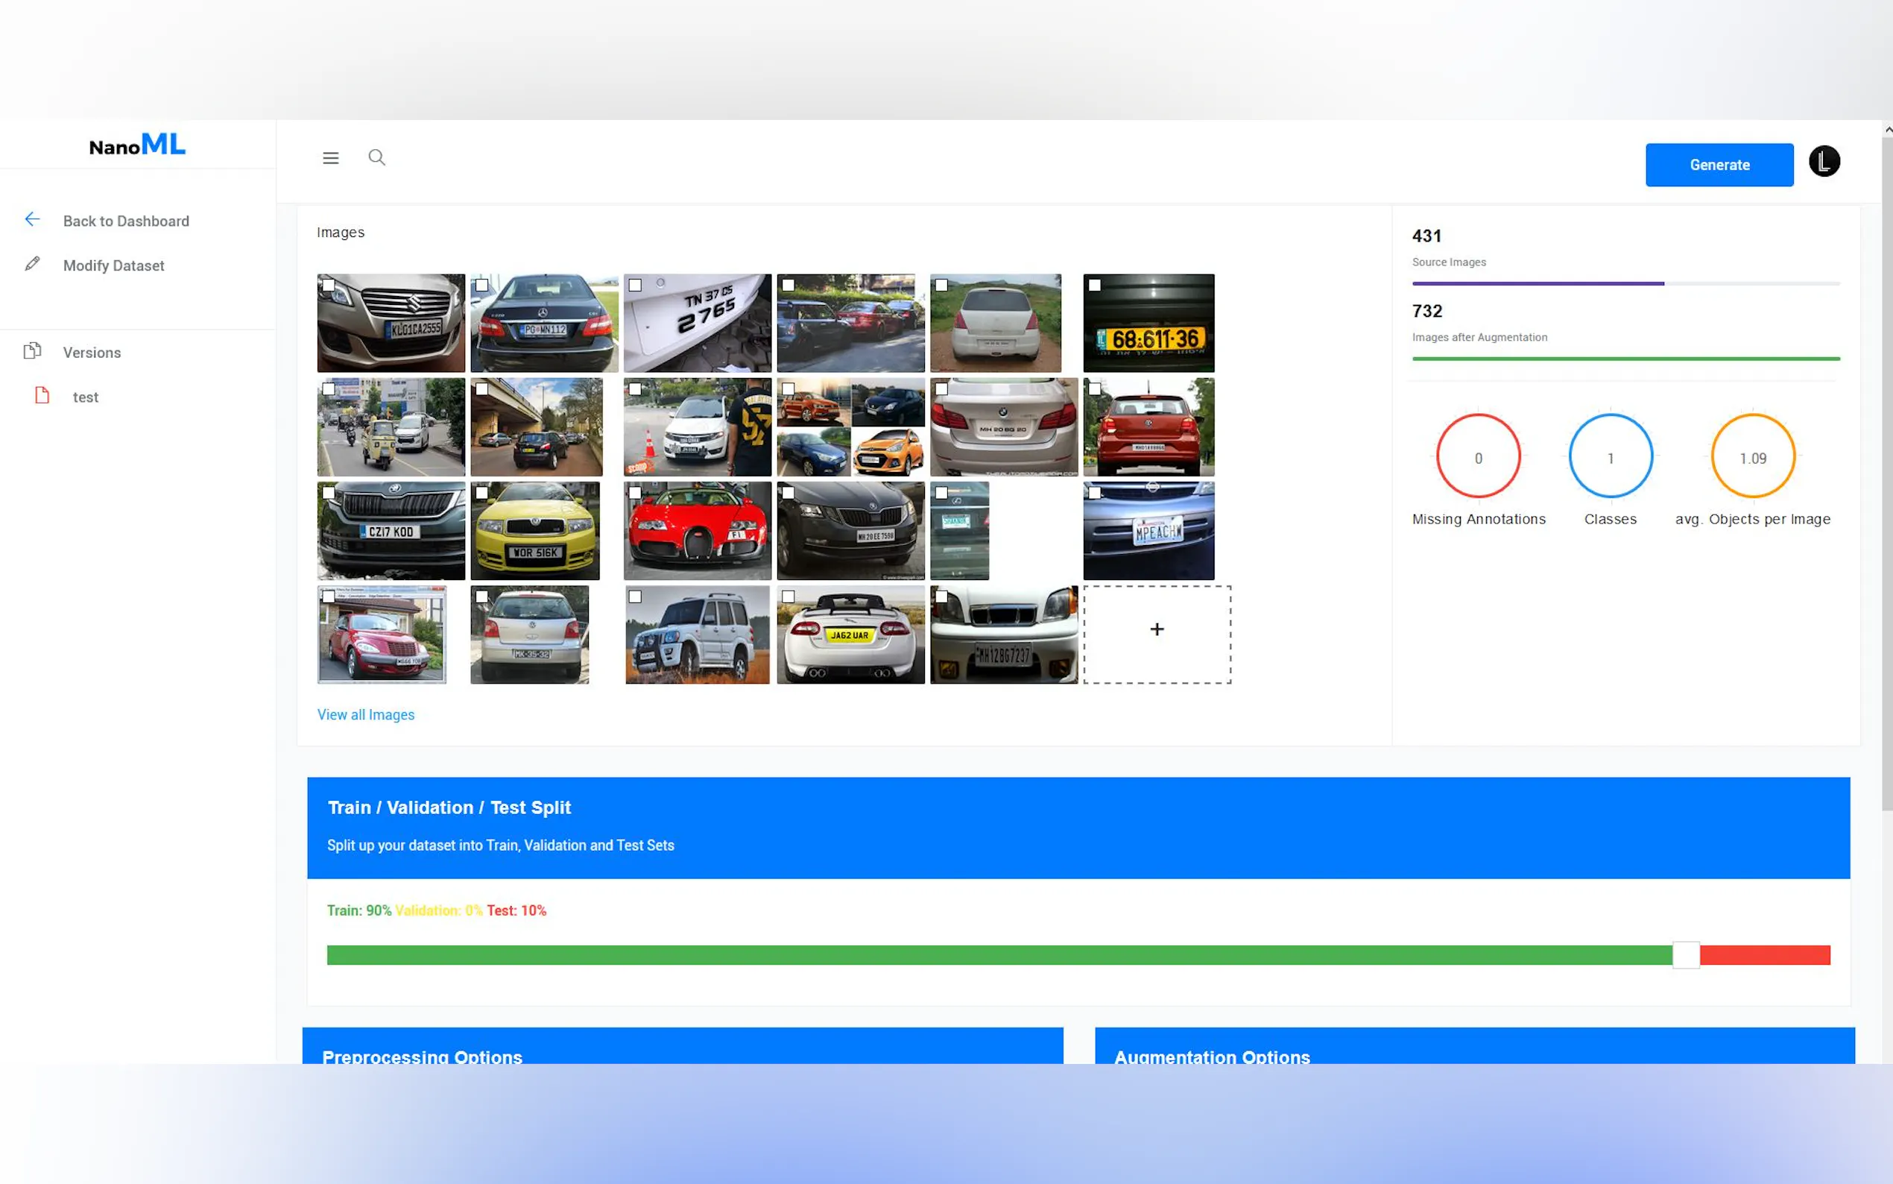
Task: Select the test version entry
Action: point(85,397)
